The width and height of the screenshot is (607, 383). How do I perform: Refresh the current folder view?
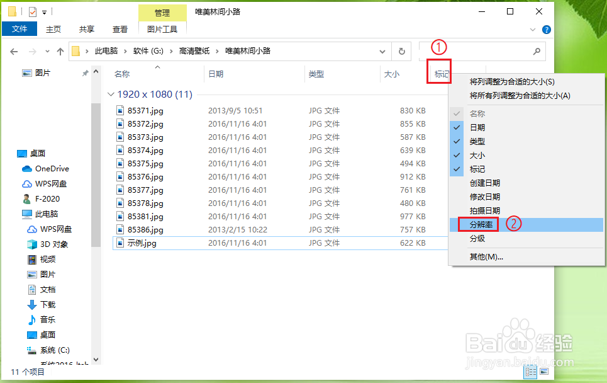[x=402, y=51]
